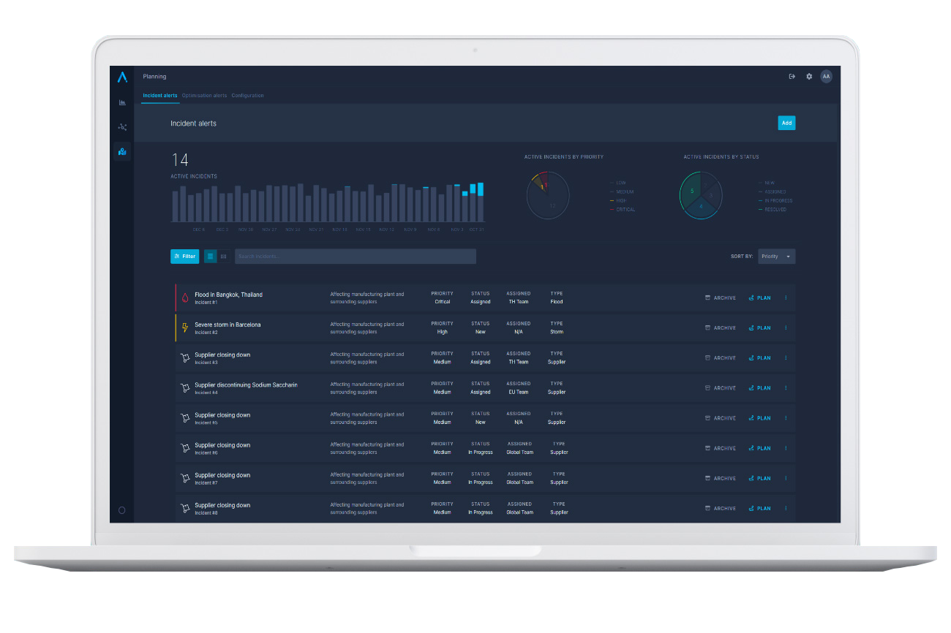Open the Configuration tab

click(247, 96)
